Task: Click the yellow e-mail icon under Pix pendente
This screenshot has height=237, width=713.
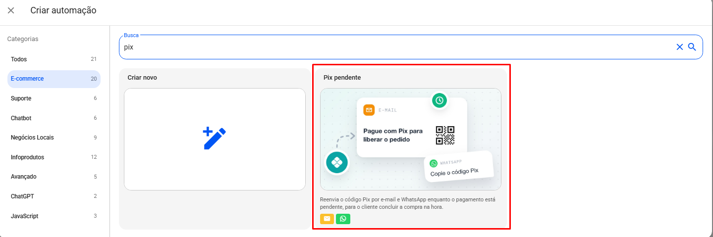Action: pos(327,219)
